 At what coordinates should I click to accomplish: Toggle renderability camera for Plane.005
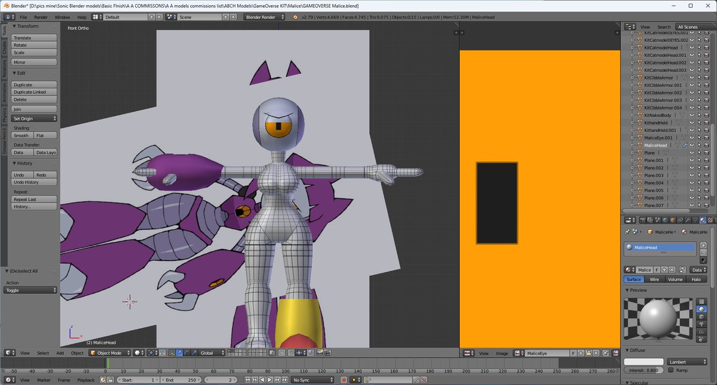click(x=706, y=190)
